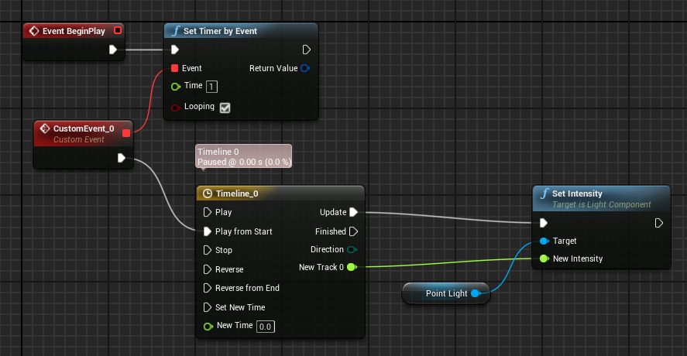Select CustomEvent_0 node title
687x356 pixels.
pos(84,128)
